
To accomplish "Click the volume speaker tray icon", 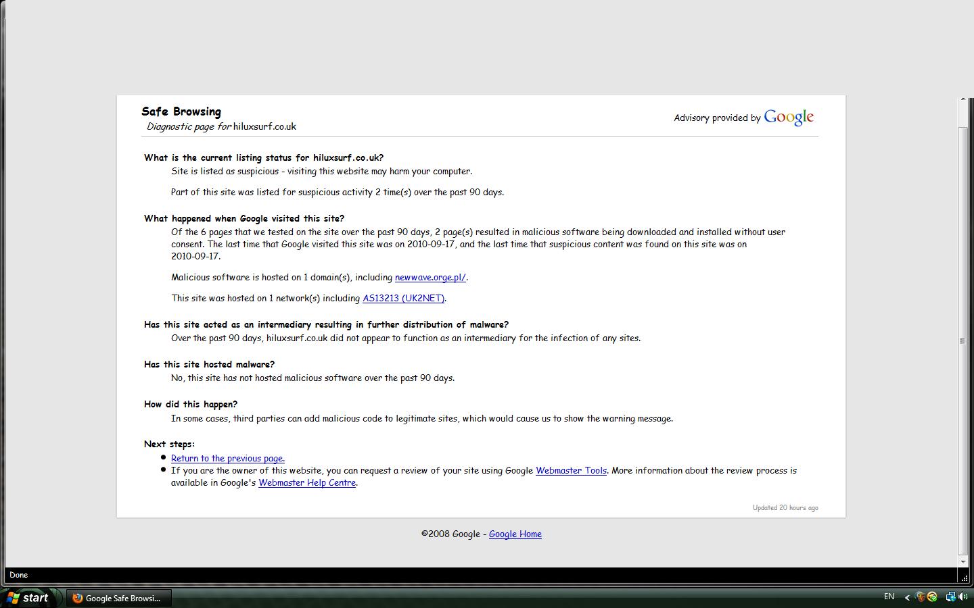I will tap(963, 597).
